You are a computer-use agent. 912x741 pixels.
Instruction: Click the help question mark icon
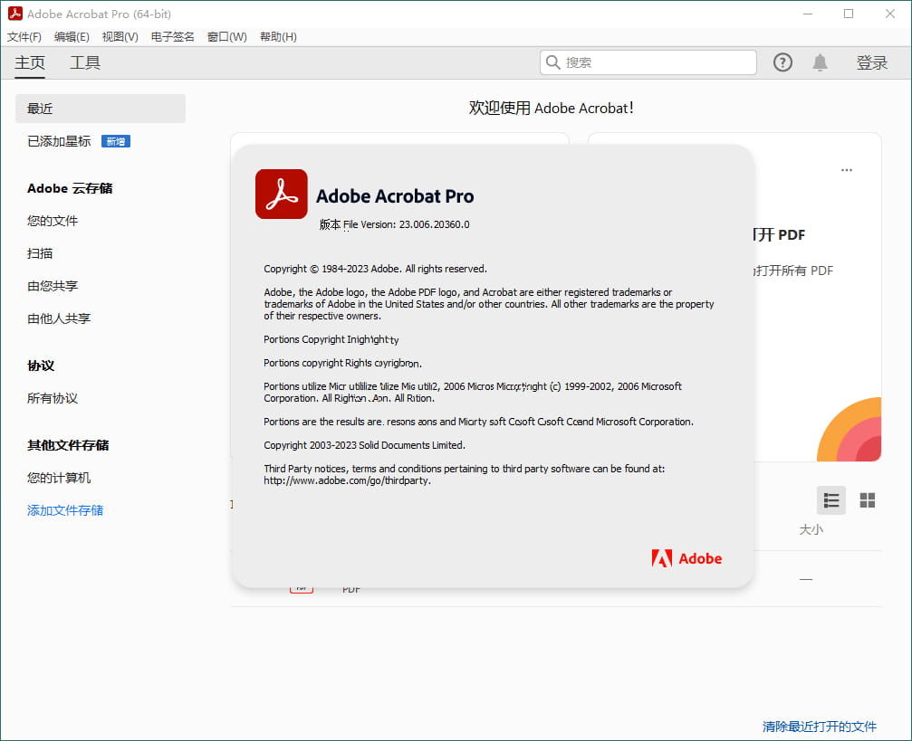782,62
